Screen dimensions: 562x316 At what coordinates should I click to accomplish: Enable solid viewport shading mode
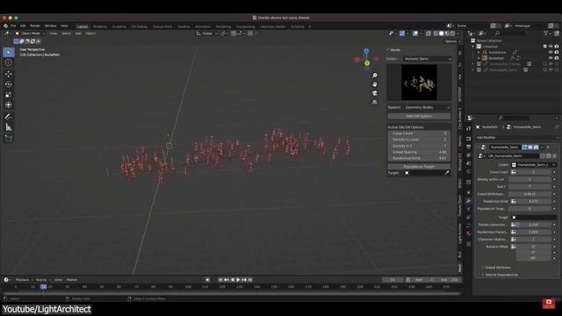tap(441, 33)
